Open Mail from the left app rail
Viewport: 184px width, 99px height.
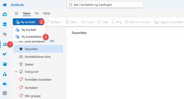coord(5,14)
